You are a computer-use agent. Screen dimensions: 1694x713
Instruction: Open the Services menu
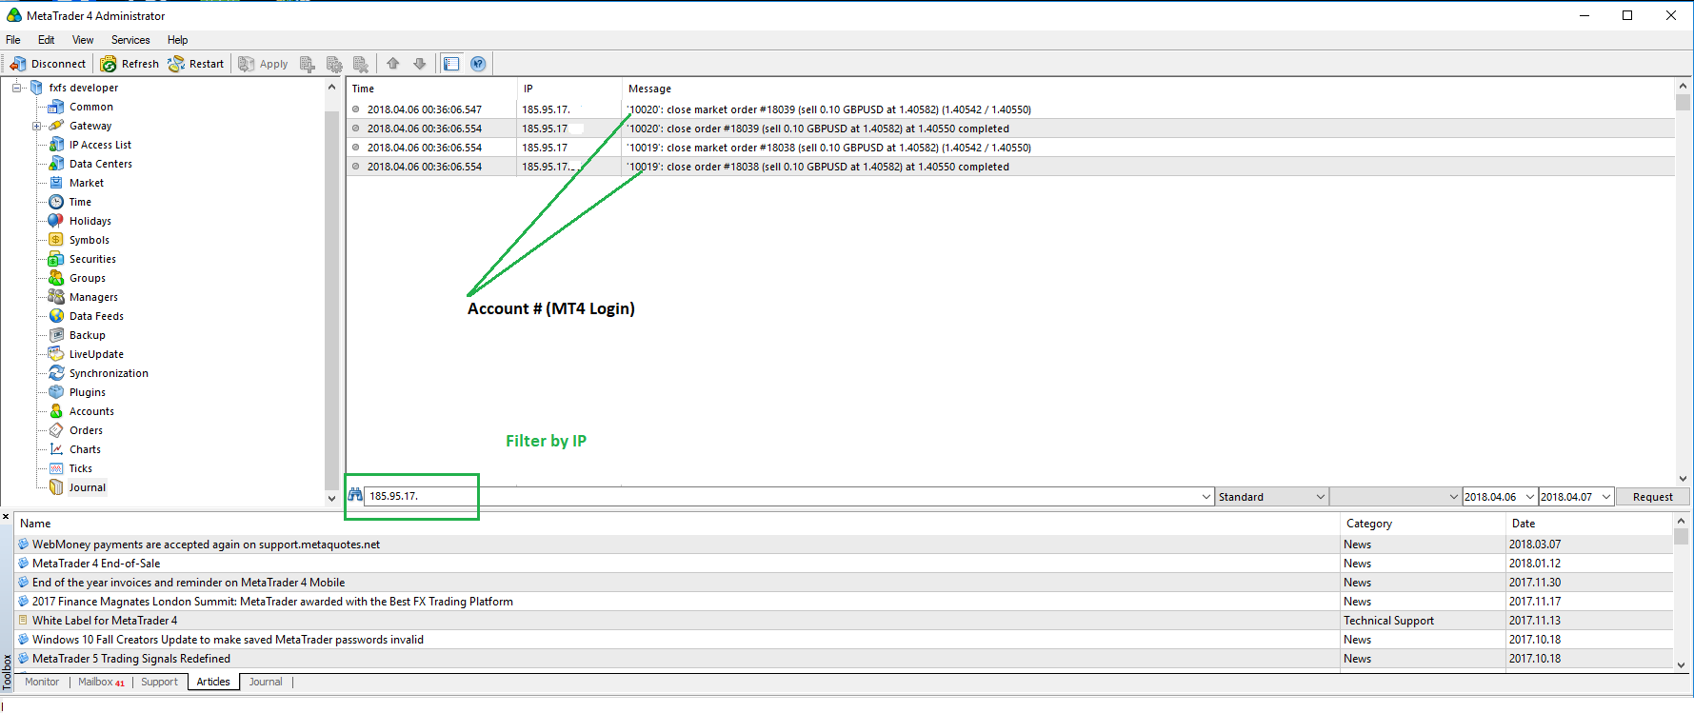[130, 40]
